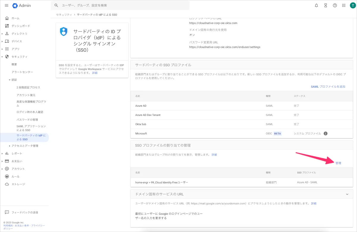Open the main hamburger menu
The height and width of the screenshot is (232, 357).
point(7,6)
